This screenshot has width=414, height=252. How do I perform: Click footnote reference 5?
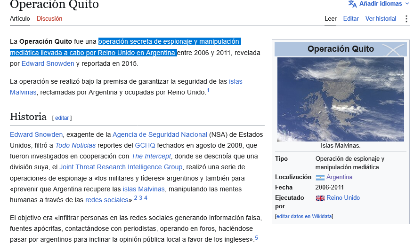click(x=256, y=238)
